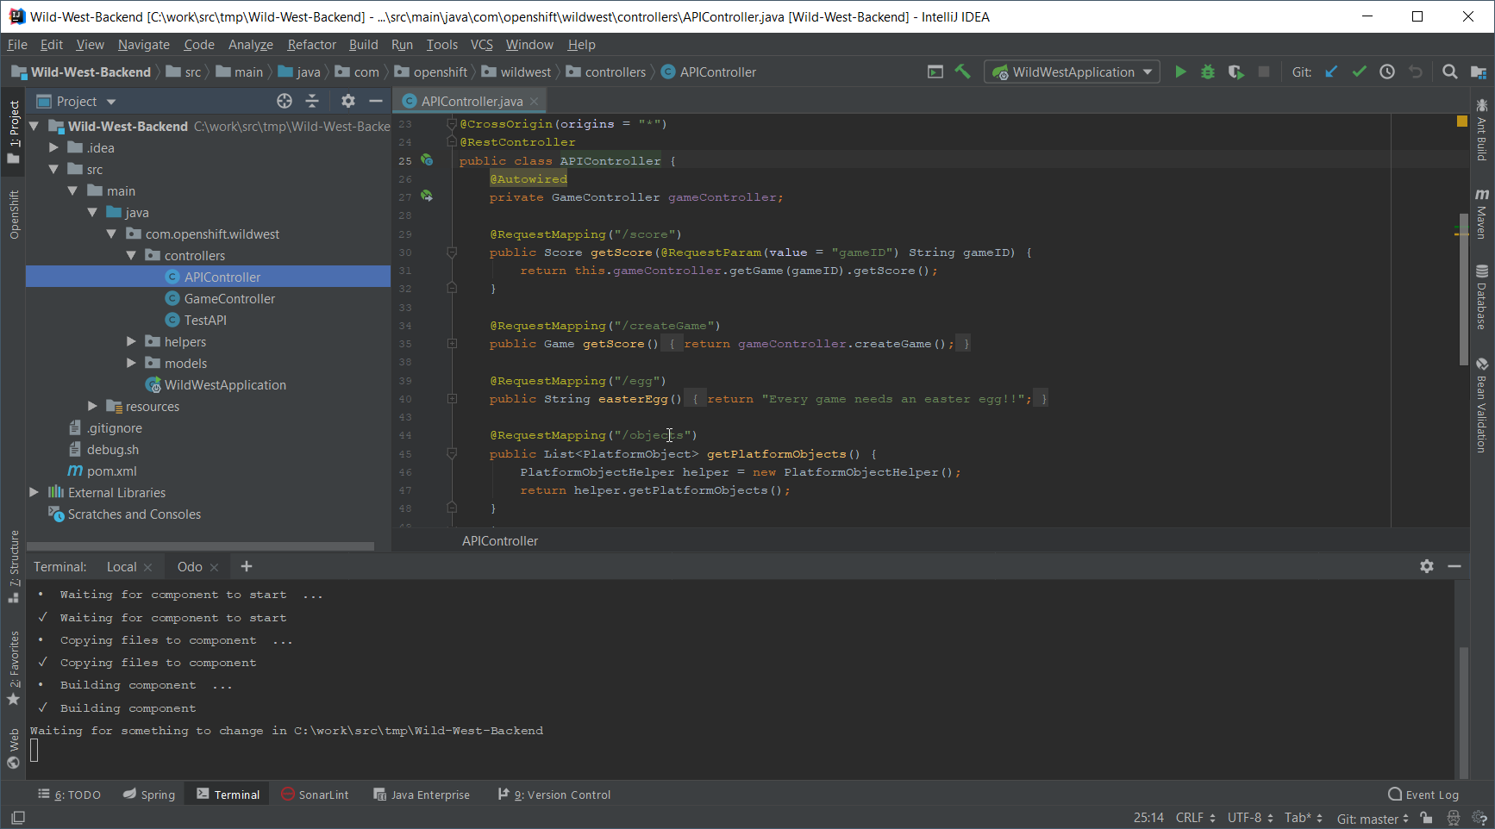Expand the models package
The height and width of the screenshot is (829, 1495).
[131, 364]
